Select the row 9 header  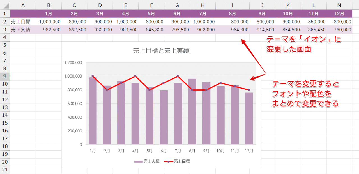tap(5, 76)
